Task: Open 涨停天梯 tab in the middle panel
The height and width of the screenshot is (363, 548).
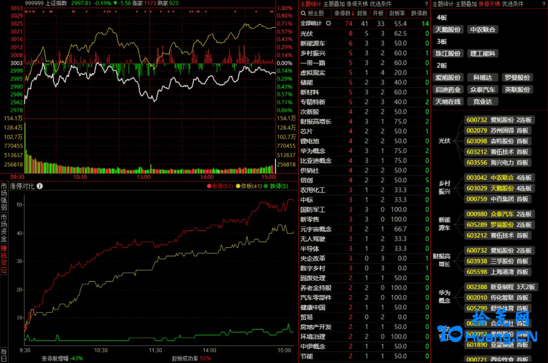Action: (357, 4)
